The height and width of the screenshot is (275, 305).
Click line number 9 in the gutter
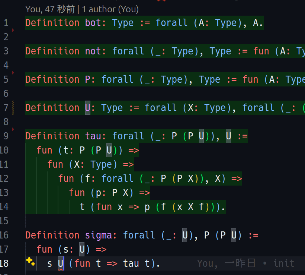click(6, 136)
